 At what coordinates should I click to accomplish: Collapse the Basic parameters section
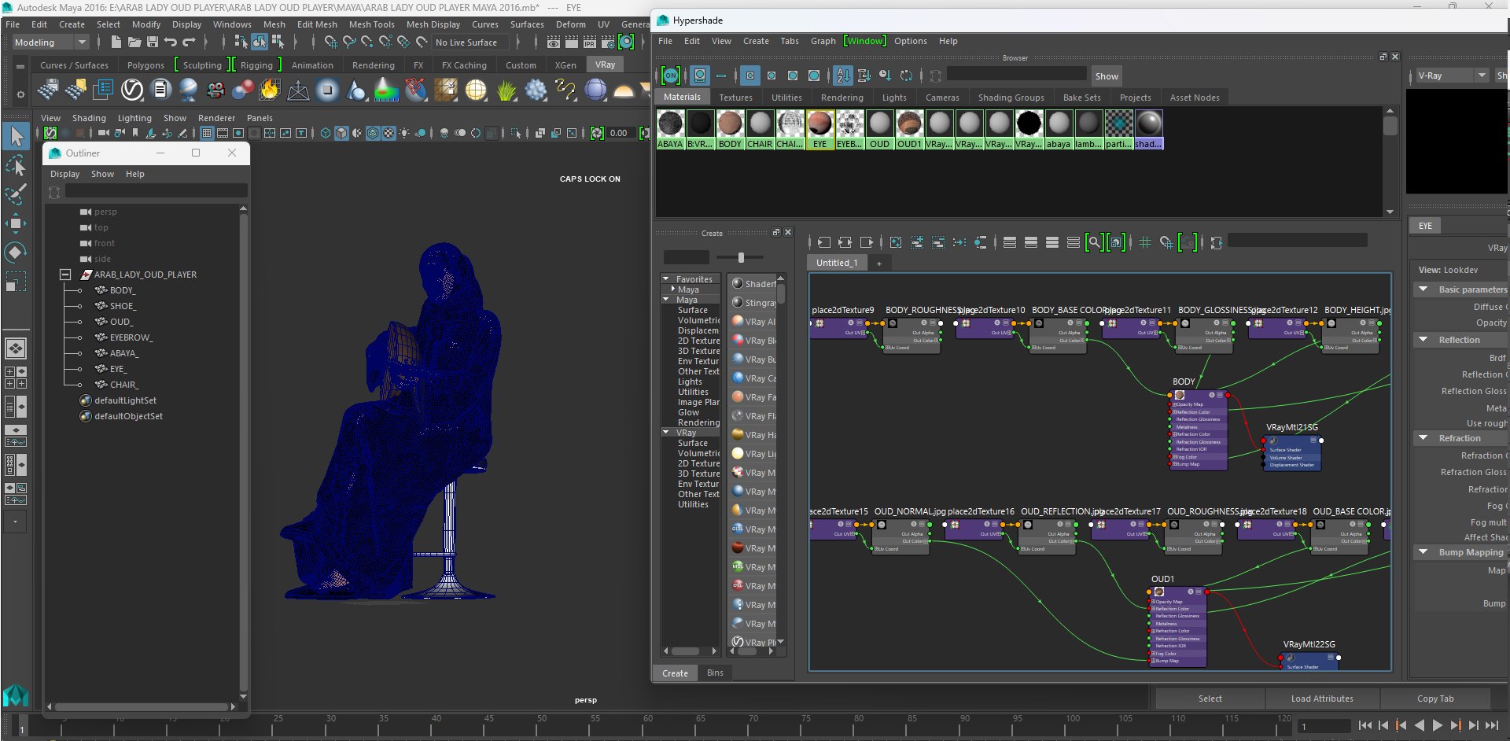click(1423, 289)
